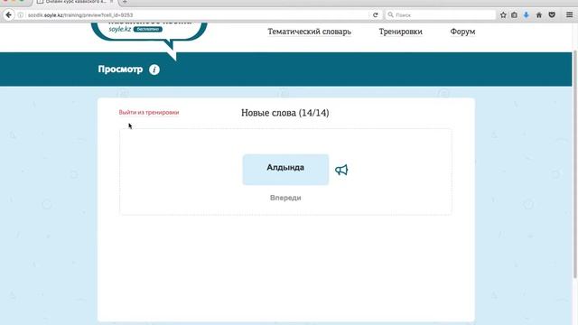
Task: Select the Просмотр heading text
Action: (x=120, y=70)
